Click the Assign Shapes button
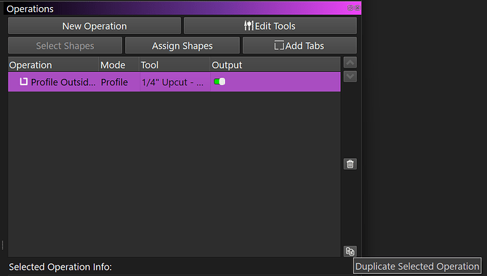The width and height of the screenshot is (487, 276). 182,46
